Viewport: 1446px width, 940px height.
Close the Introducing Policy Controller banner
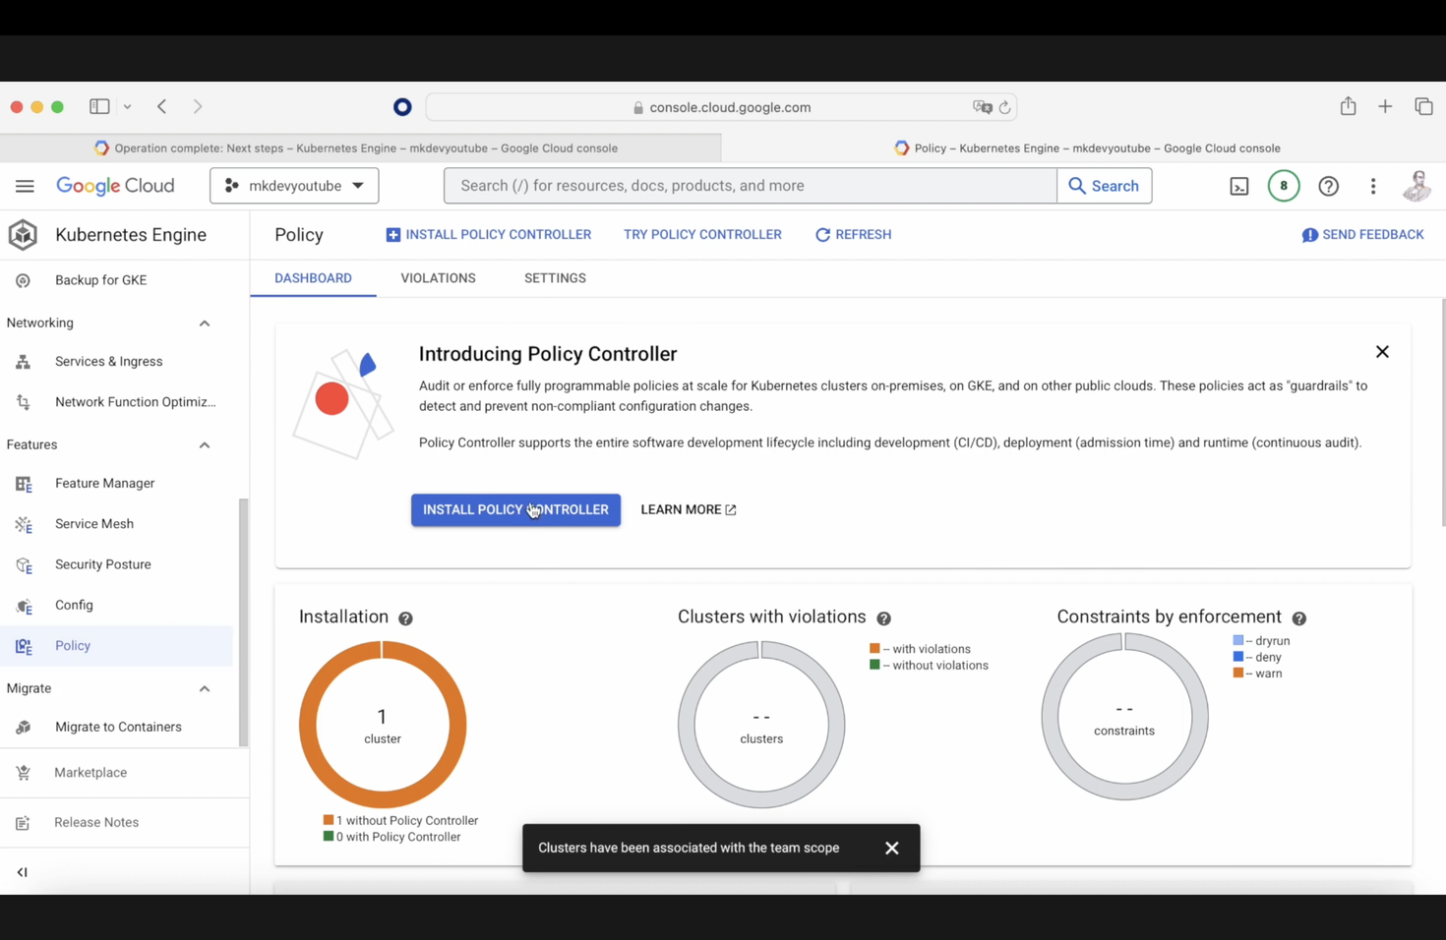coord(1382,352)
